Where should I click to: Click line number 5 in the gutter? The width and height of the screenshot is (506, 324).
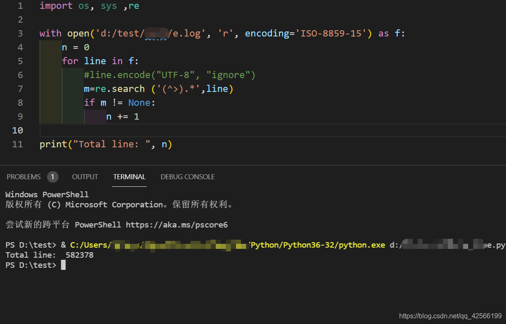coord(20,61)
